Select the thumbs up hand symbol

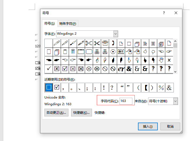click(145, 52)
